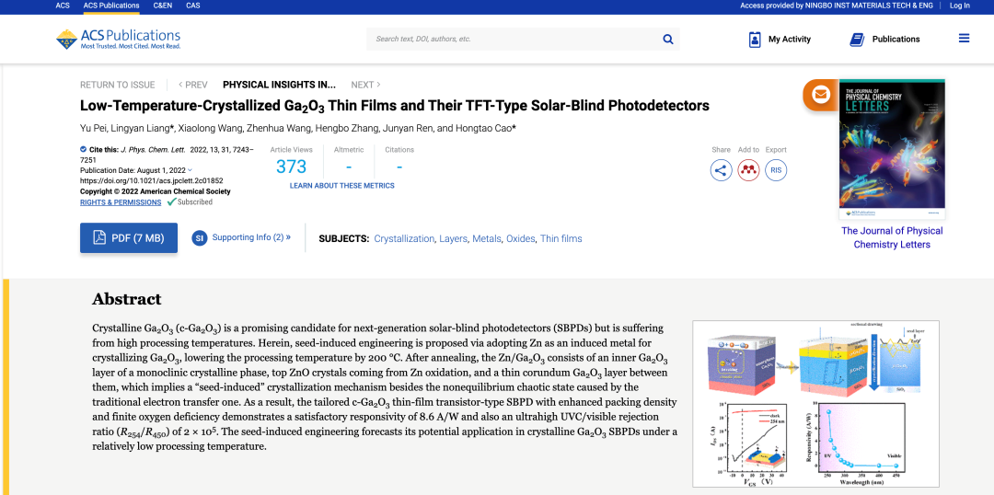Click the search text input field
Image resolution: width=994 pixels, height=495 pixels.
(x=515, y=39)
